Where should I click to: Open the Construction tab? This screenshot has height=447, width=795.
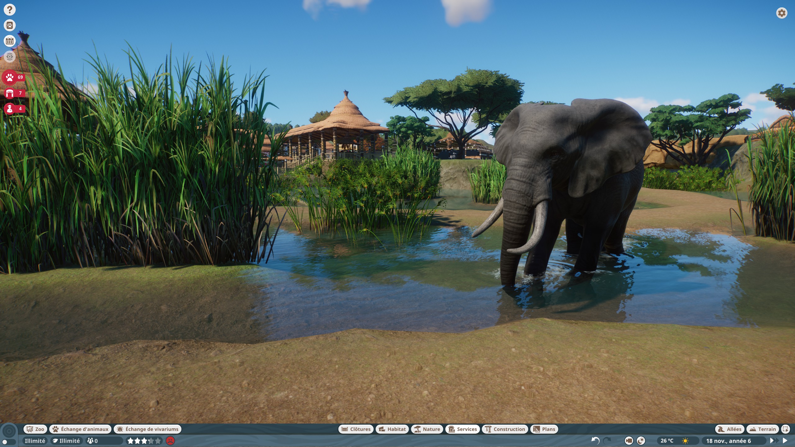[505, 429]
